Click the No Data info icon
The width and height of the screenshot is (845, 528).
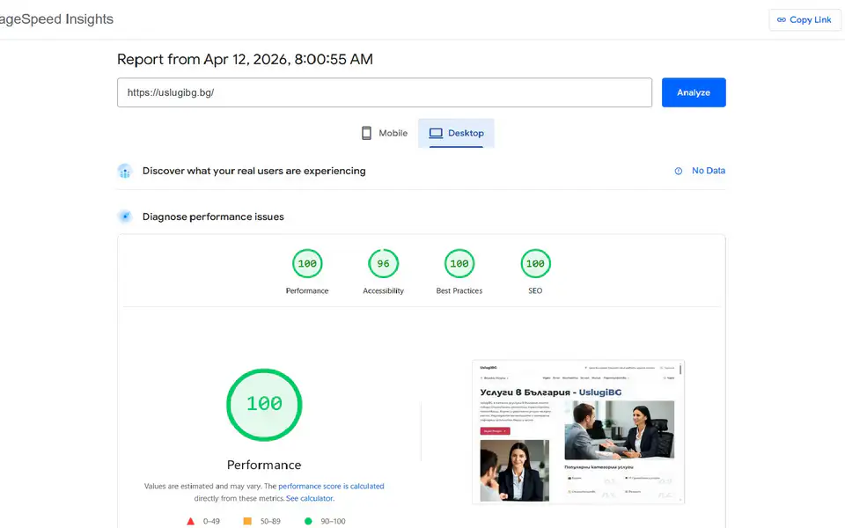[x=679, y=171]
